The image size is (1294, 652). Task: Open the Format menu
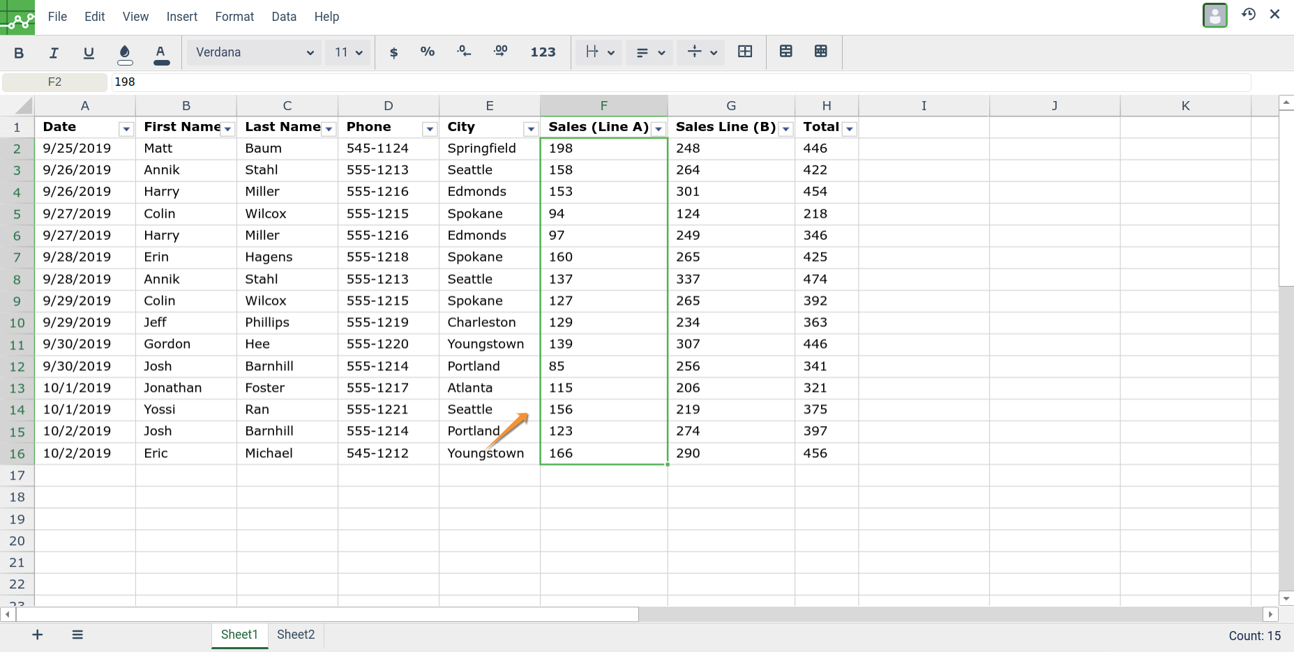234,17
